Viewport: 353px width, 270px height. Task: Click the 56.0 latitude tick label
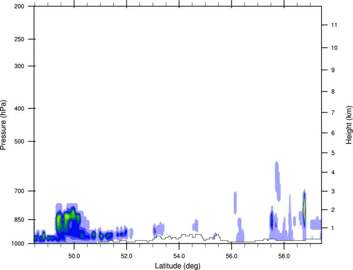pos(232,256)
